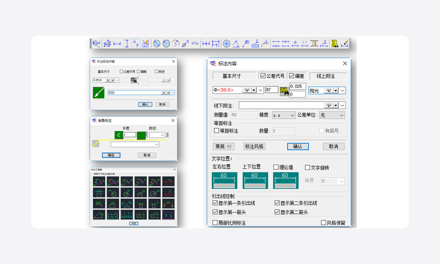Select the circle radius dimension tool
Screen dimensions: 440x264
166,44
